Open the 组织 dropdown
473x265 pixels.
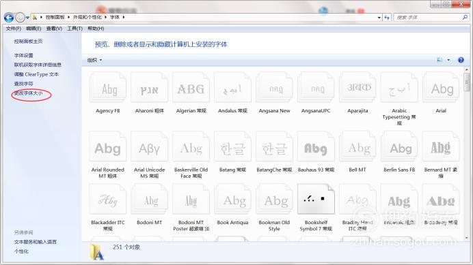tap(94, 60)
